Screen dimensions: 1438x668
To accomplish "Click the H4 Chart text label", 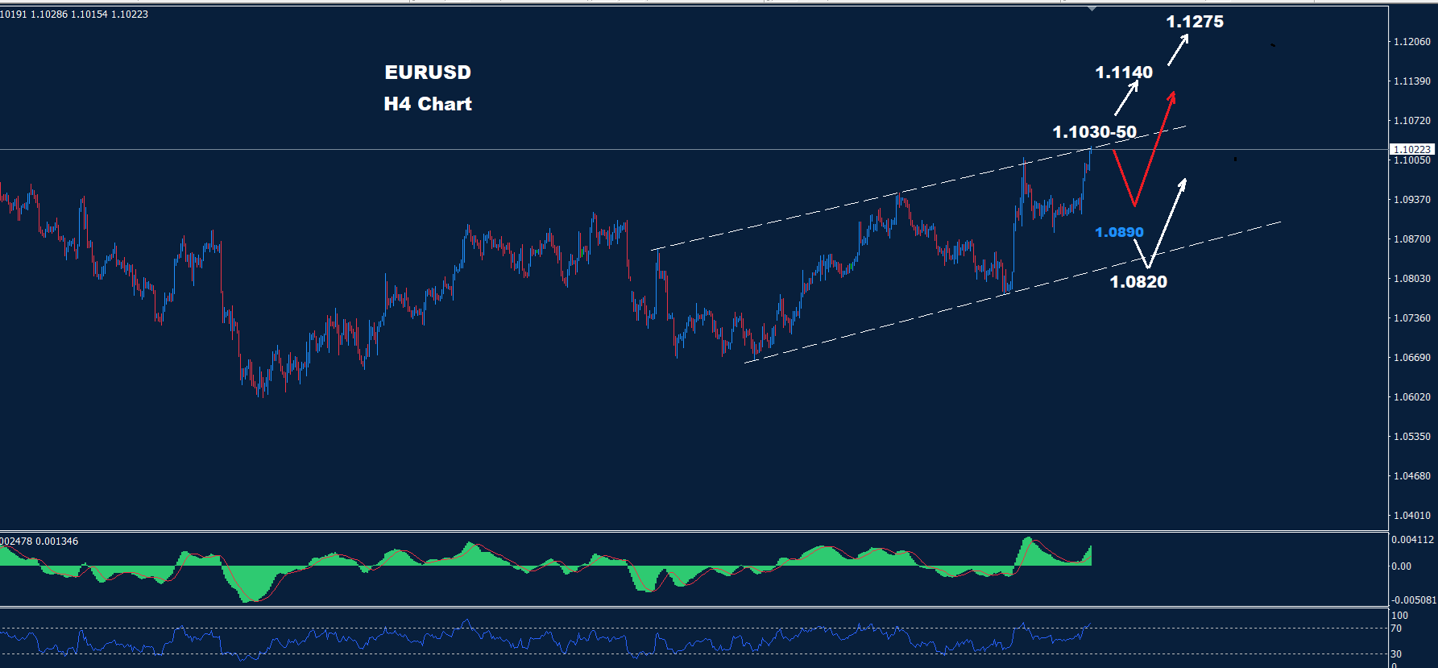I will tap(428, 104).
